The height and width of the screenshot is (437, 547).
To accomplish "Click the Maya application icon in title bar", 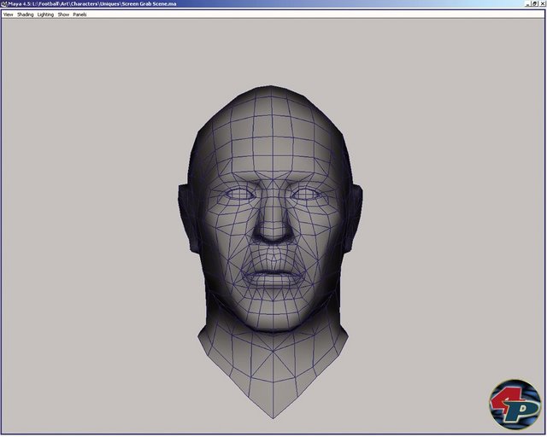I will (4, 4).
